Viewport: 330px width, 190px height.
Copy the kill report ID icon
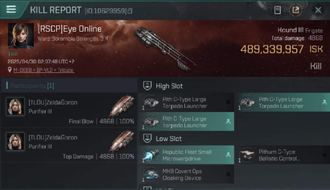tap(130, 11)
